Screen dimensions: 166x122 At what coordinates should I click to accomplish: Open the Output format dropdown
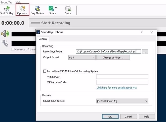82,57
